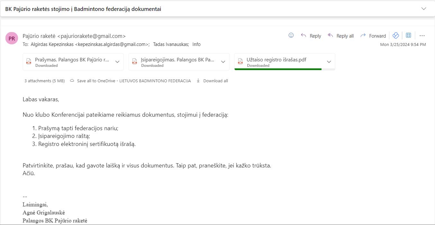Click PDF icon of Prašymas attachment
435x225 pixels.
pyautogui.click(x=29, y=62)
